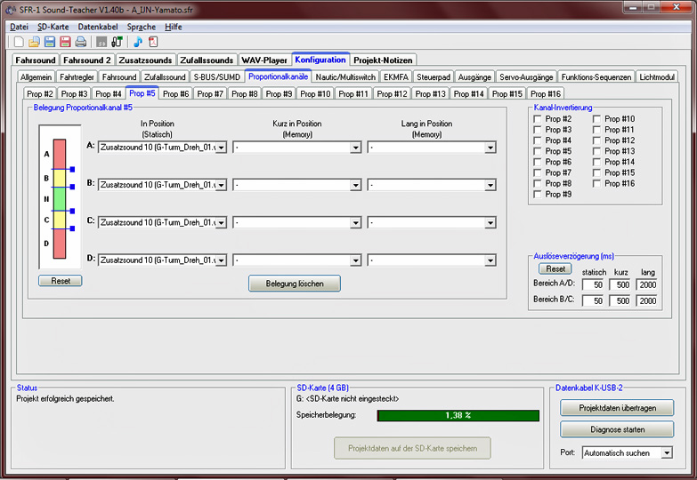Screen dimensions: 697x480
Task: Click the blue save project icon
Action: [x=50, y=42]
